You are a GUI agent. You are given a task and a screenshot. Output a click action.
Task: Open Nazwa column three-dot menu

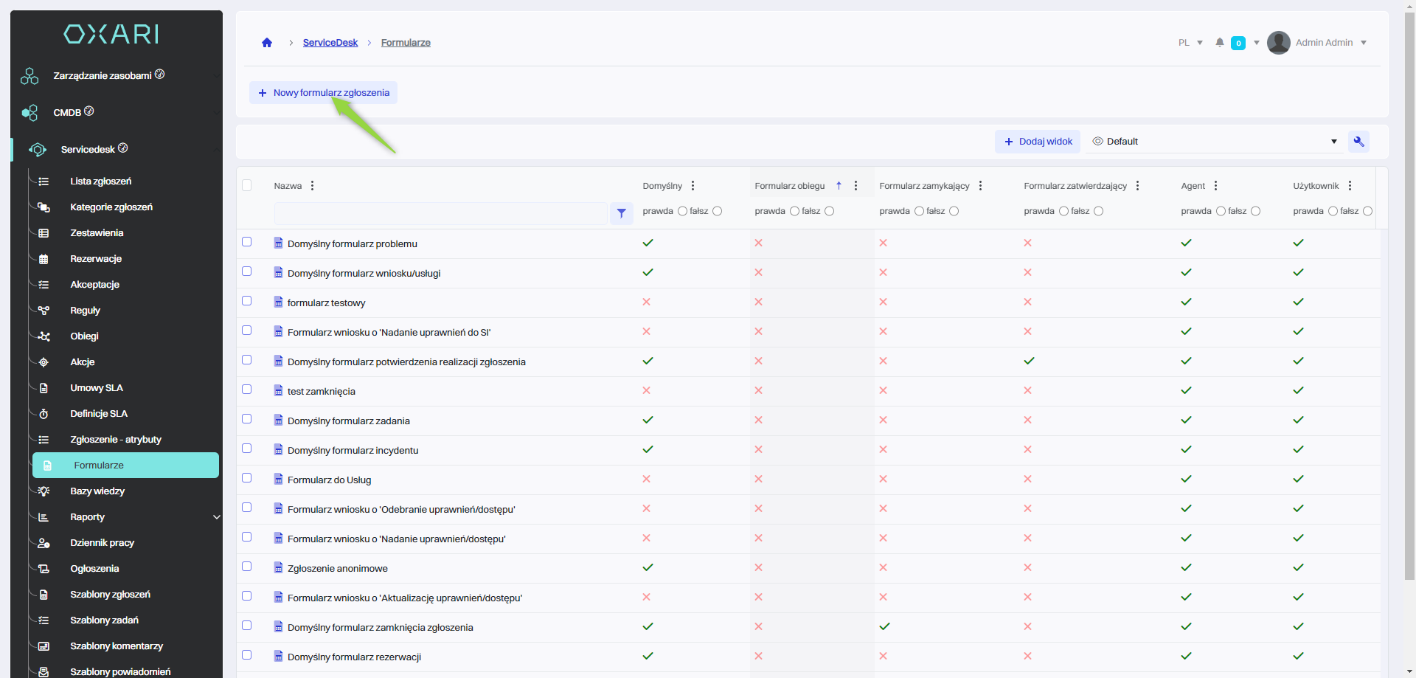pyautogui.click(x=313, y=186)
